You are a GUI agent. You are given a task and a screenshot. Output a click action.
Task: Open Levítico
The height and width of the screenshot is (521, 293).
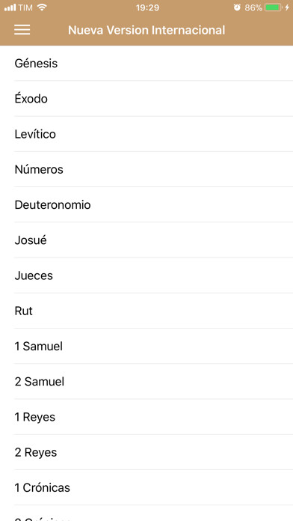(x=146, y=134)
